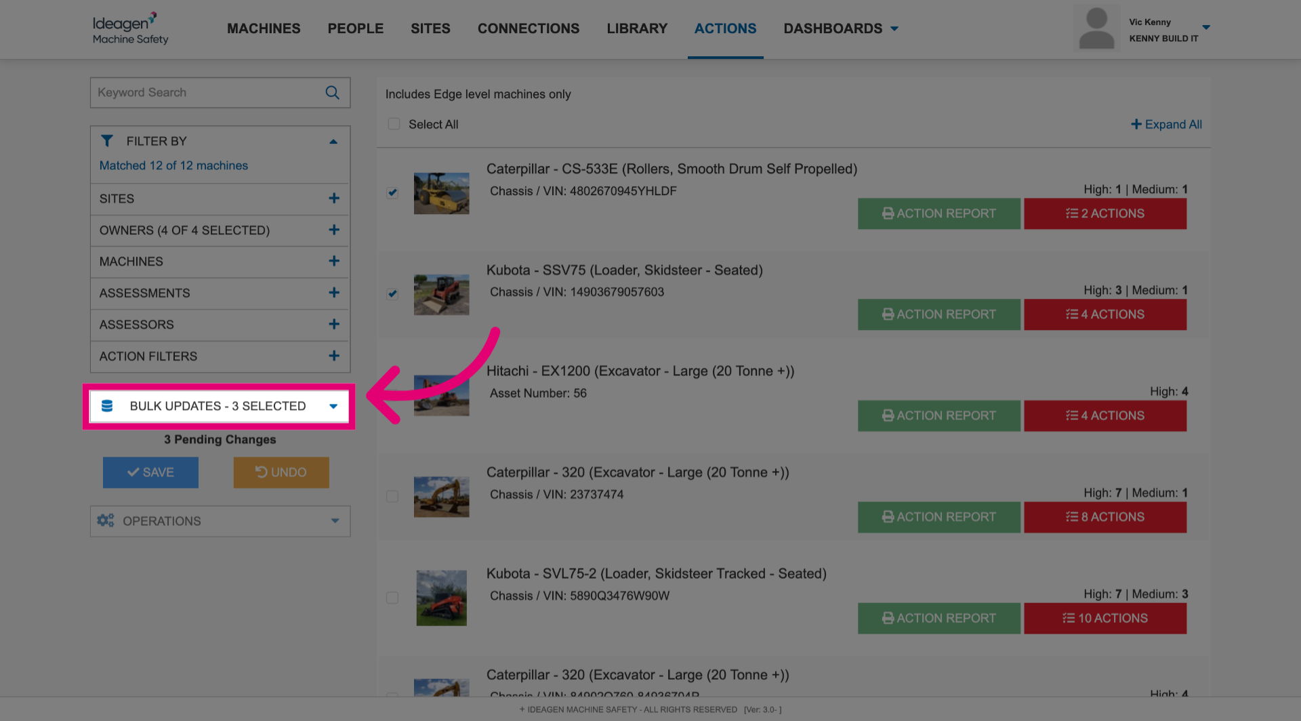View 10 Actions for Kubota SVL75-2
Viewport: 1301px width, 721px height.
(x=1105, y=619)
